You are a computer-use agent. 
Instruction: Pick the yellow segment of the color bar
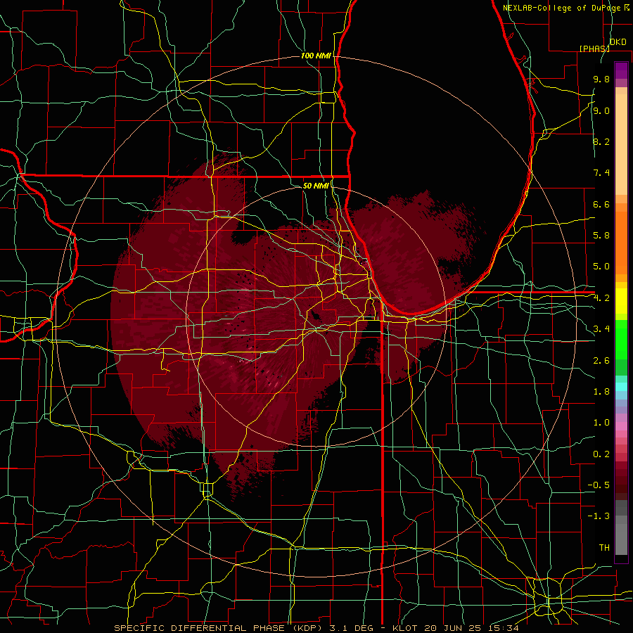tap(621, 301)
